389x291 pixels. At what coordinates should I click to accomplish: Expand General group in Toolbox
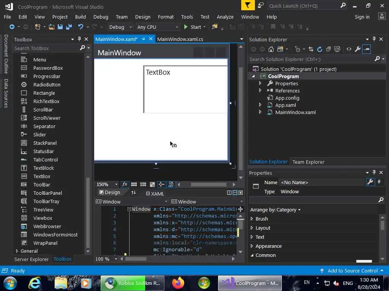(x=17, y=251)
